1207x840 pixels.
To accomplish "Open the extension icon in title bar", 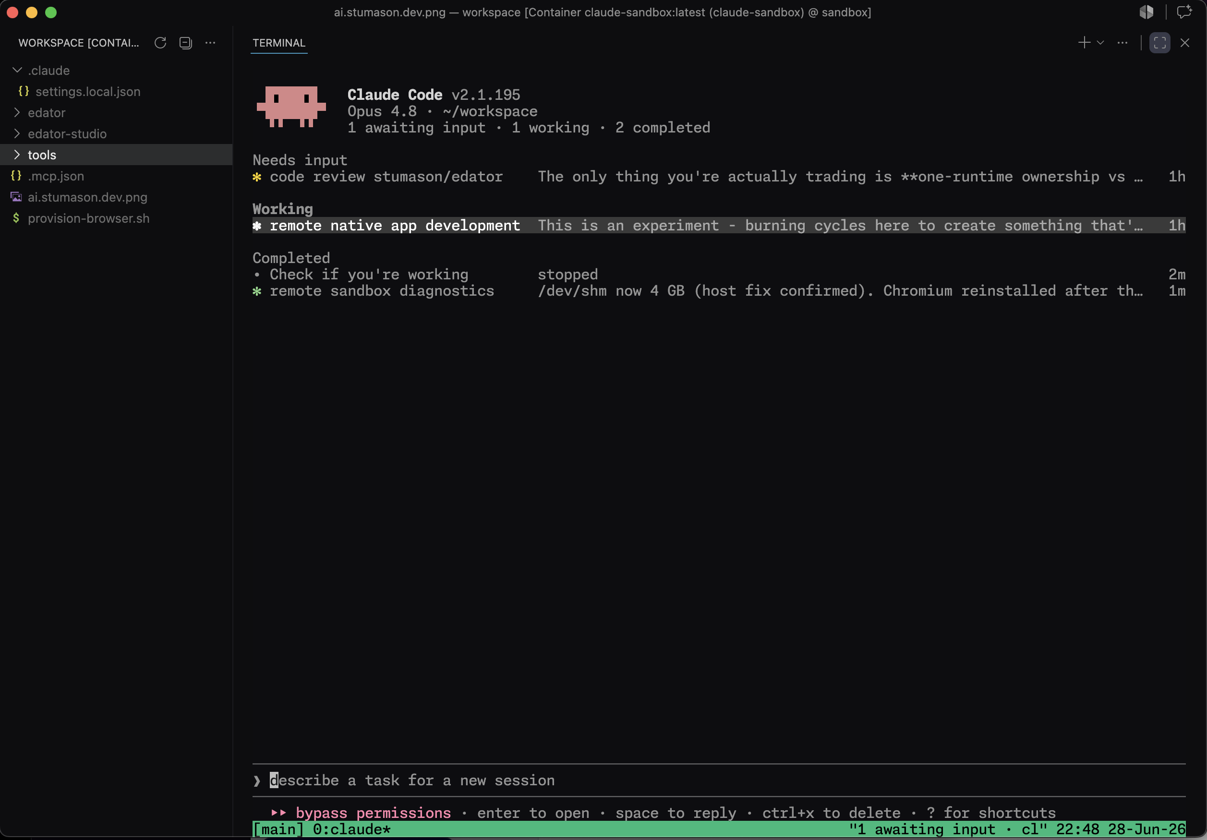I will click(x=1146, y=12).
